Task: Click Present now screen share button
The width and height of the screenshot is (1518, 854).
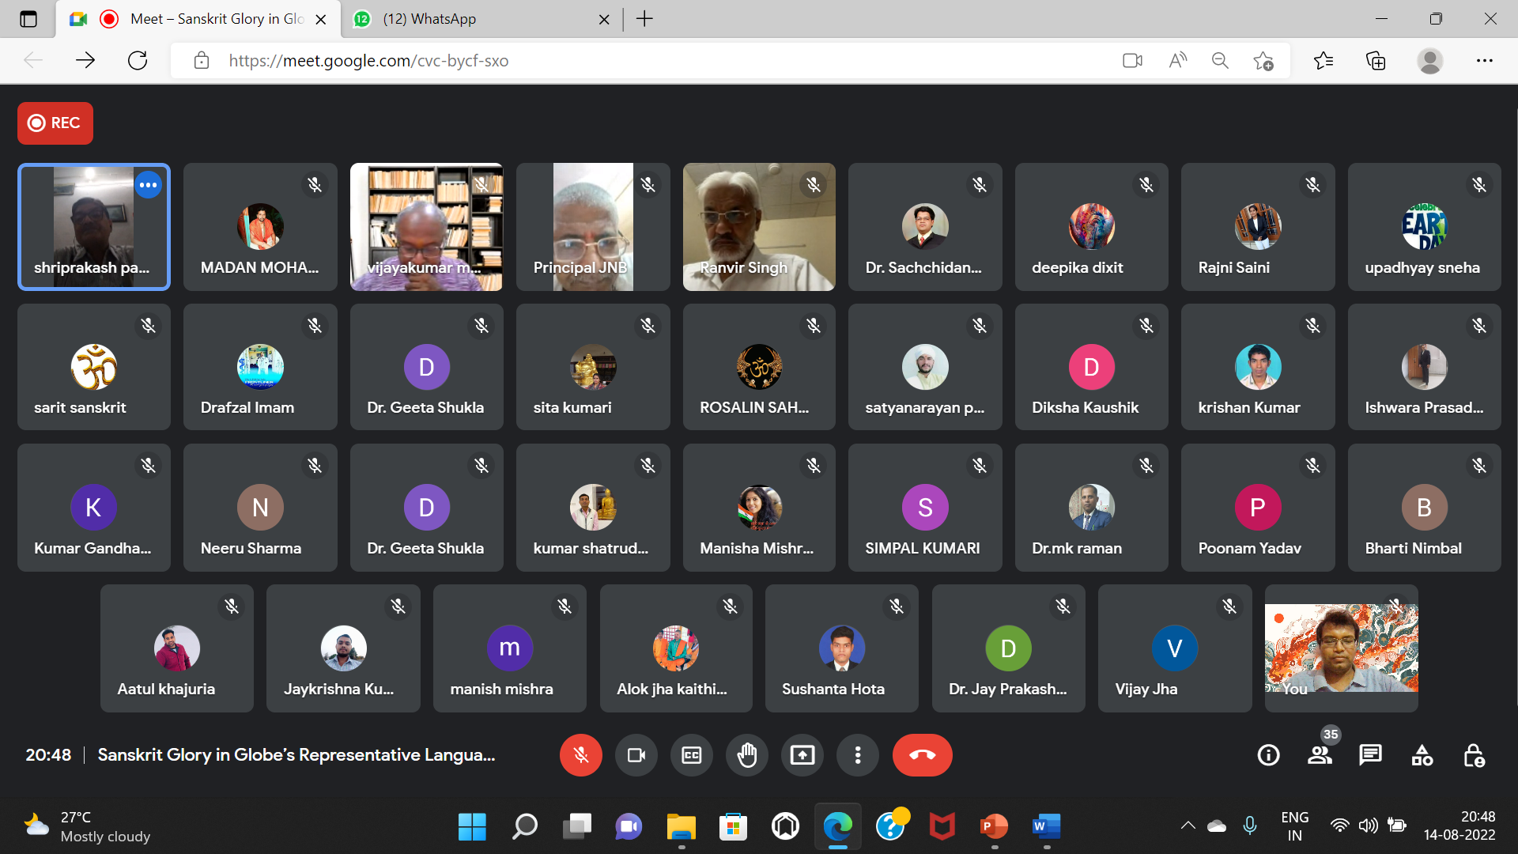Action: pyautogui.click(x=802, y=755)
